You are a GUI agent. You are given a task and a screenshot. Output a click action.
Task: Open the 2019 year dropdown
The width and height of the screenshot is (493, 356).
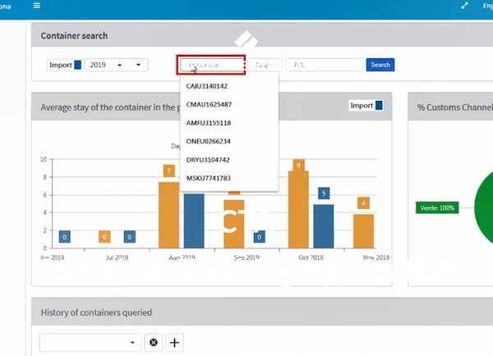[x=117, y=65]
